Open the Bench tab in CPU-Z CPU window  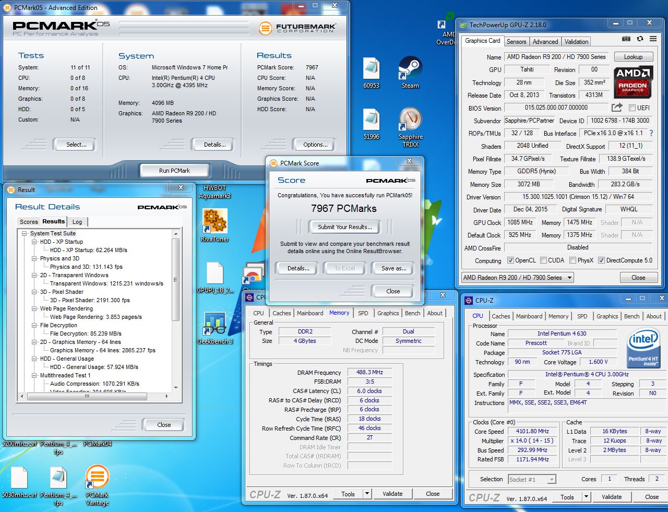[631, 316]
